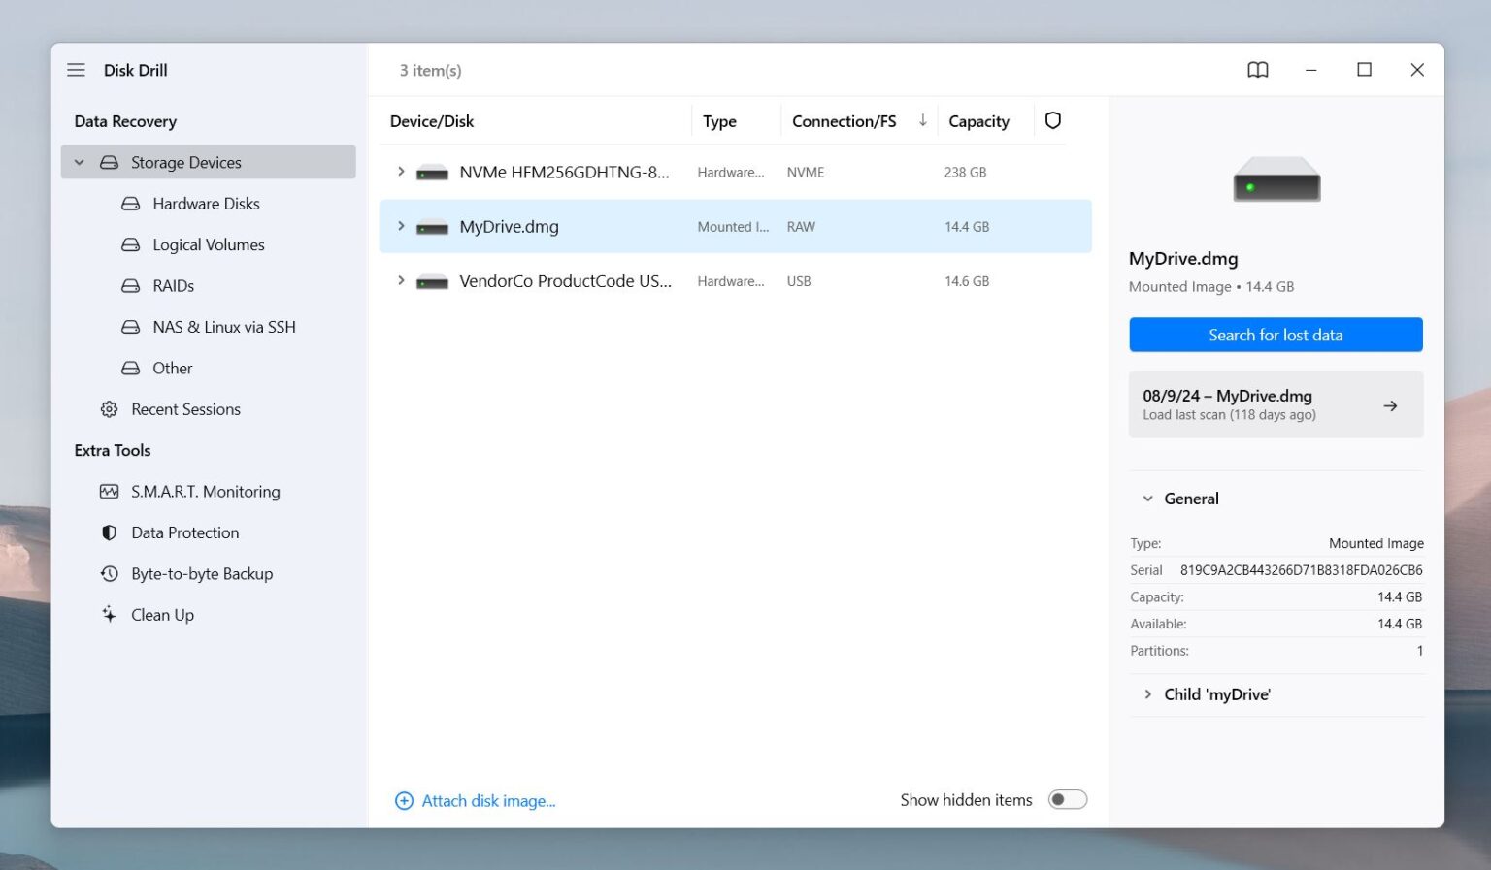Select the Data Protection shield icon
The width and height of the screenshot is (1491, 870).
(x=109, y=532)
